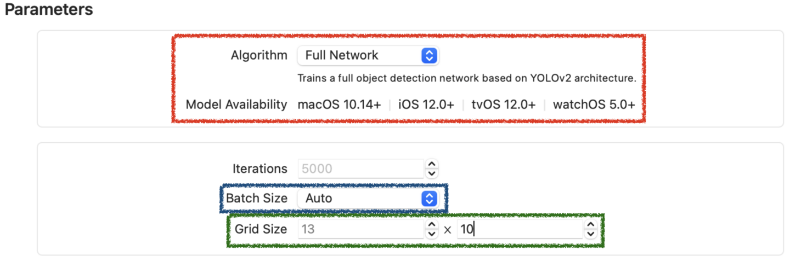This screenshot has height=261, width=790.
Task: Increase Iterations with the up stepper arrow
Action: 432,164
